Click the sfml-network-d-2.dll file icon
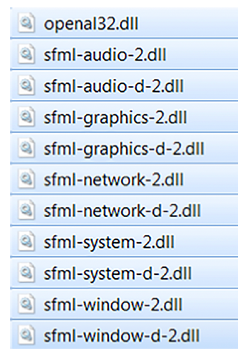This screenshot has height=359, width=247. point(27,211)
